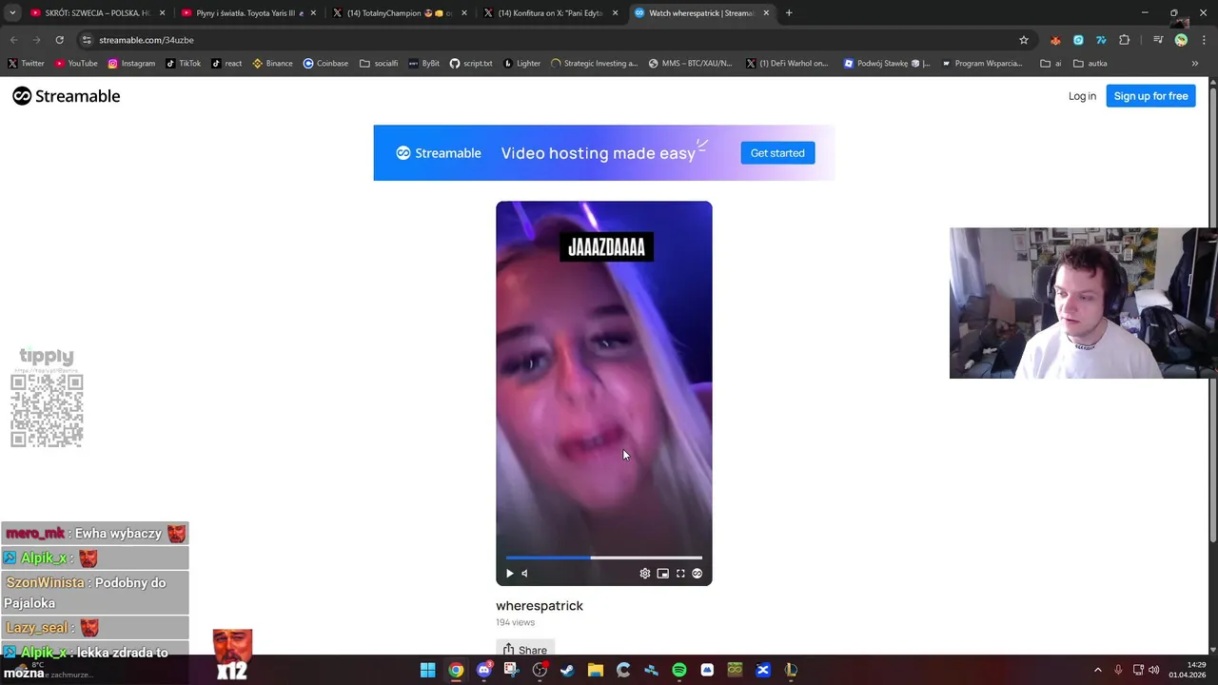Click the Chrome profile avatar
Viewport: 1218px width, 685px height.
click(1181, 40)
